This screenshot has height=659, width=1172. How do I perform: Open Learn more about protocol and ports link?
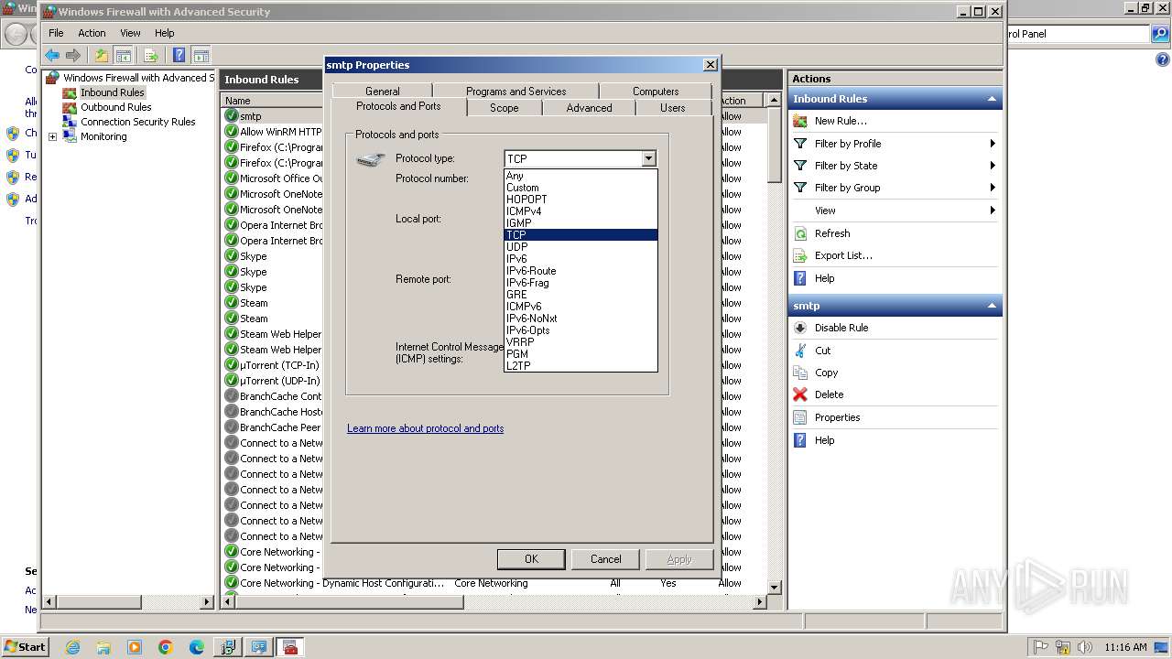click(425, 428)
